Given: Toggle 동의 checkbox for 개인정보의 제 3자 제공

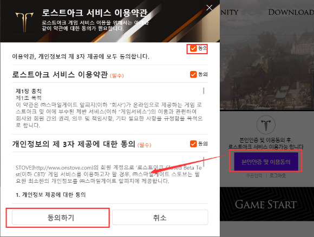Looking at the screenshot, I should pos(193,144).
